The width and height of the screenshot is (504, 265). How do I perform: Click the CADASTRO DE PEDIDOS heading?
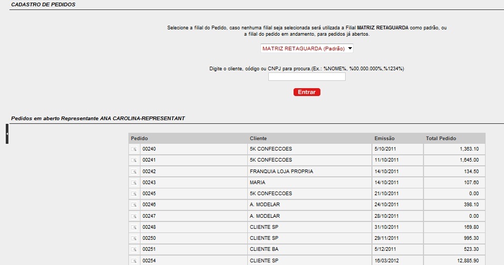click(43, 5)
